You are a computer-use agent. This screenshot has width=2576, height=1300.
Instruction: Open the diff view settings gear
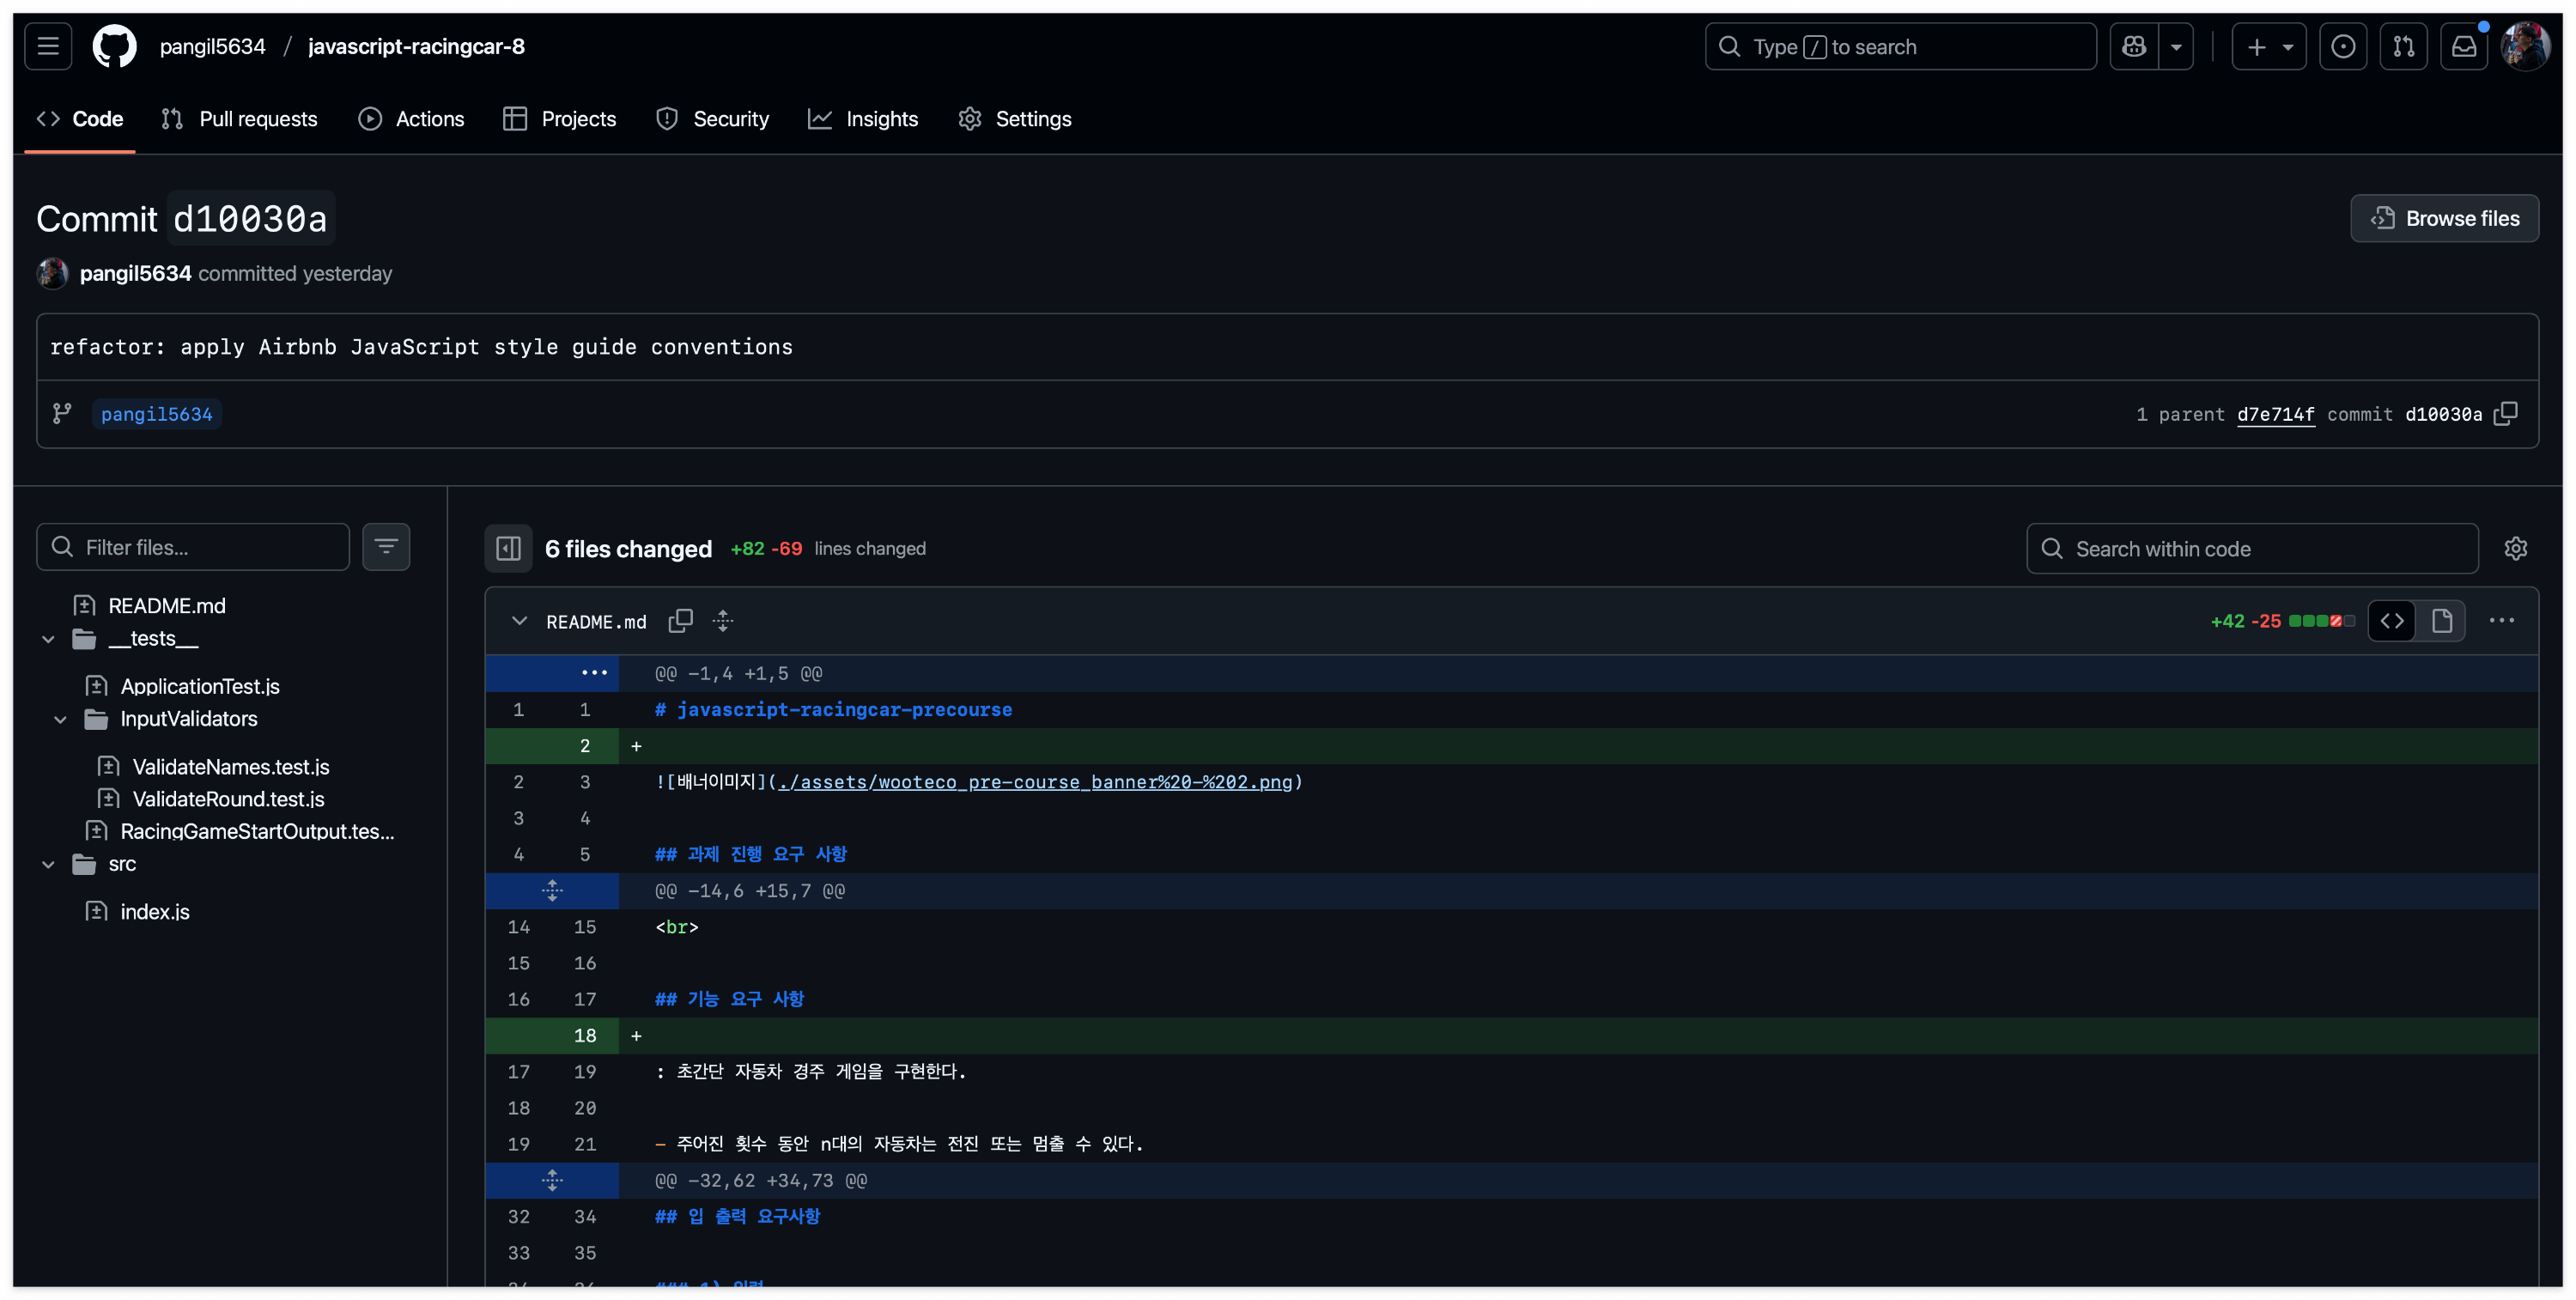tap(2515, 549)
